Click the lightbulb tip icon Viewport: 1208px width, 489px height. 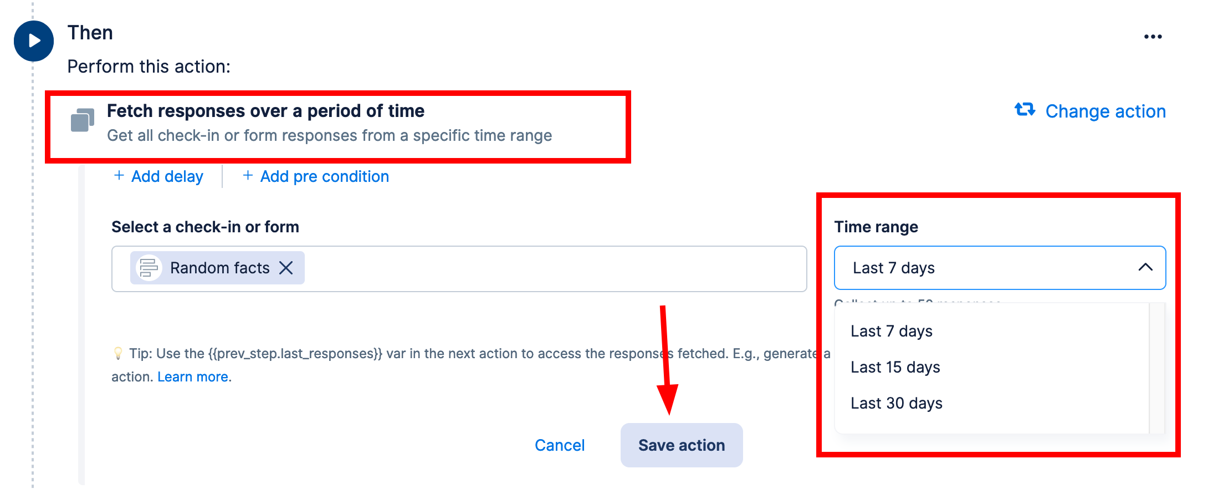click(117, 353)
